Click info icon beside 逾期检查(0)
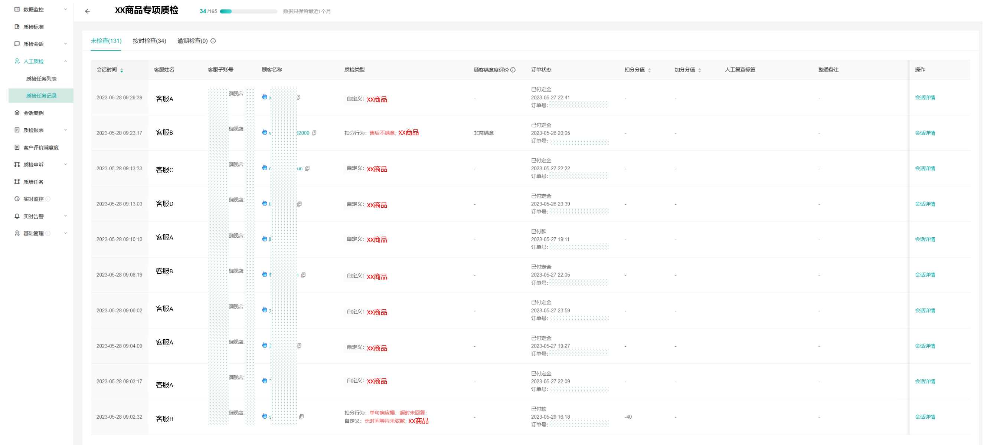 tap(213, 41)
